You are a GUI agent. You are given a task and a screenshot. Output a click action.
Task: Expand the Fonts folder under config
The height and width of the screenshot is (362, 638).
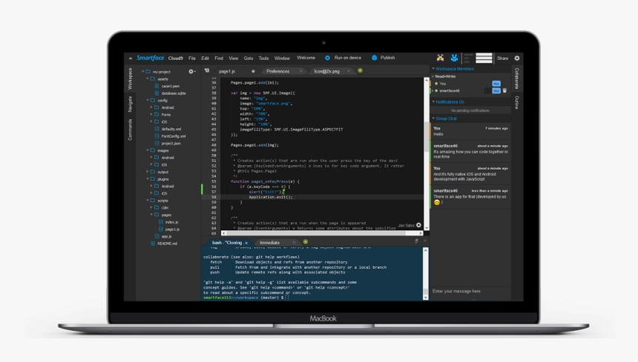[151, 115]
